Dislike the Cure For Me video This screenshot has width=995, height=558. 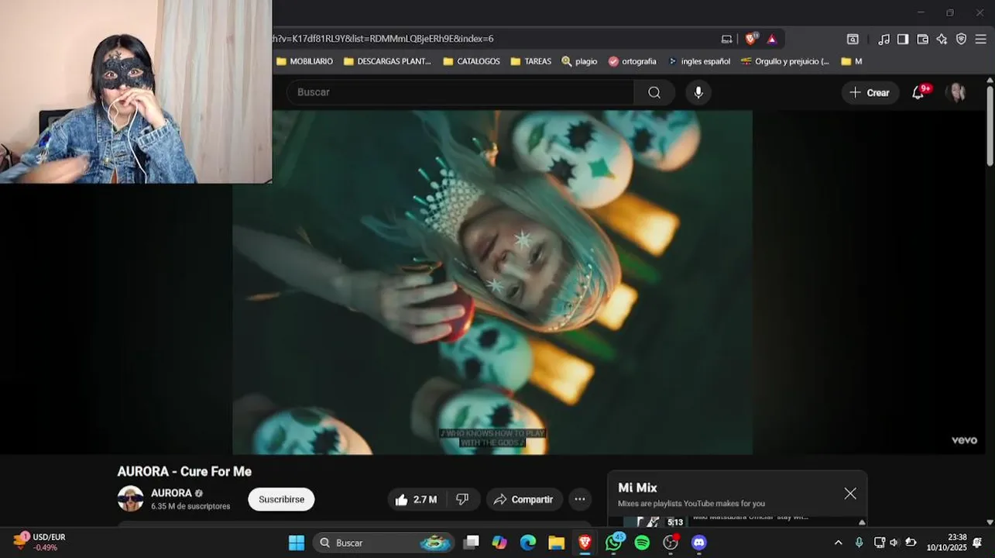pos(462,500)
